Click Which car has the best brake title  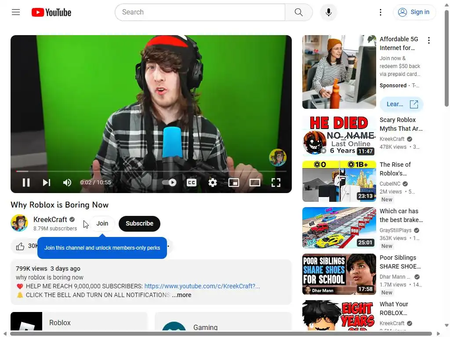[401, 215]
